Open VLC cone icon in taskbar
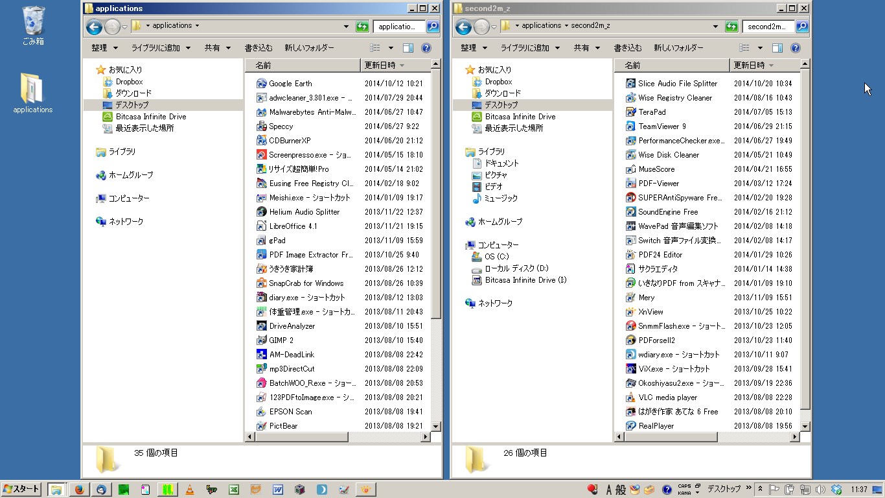The height and width of the screenshot is (498, 885). click(x=189, y=490)
